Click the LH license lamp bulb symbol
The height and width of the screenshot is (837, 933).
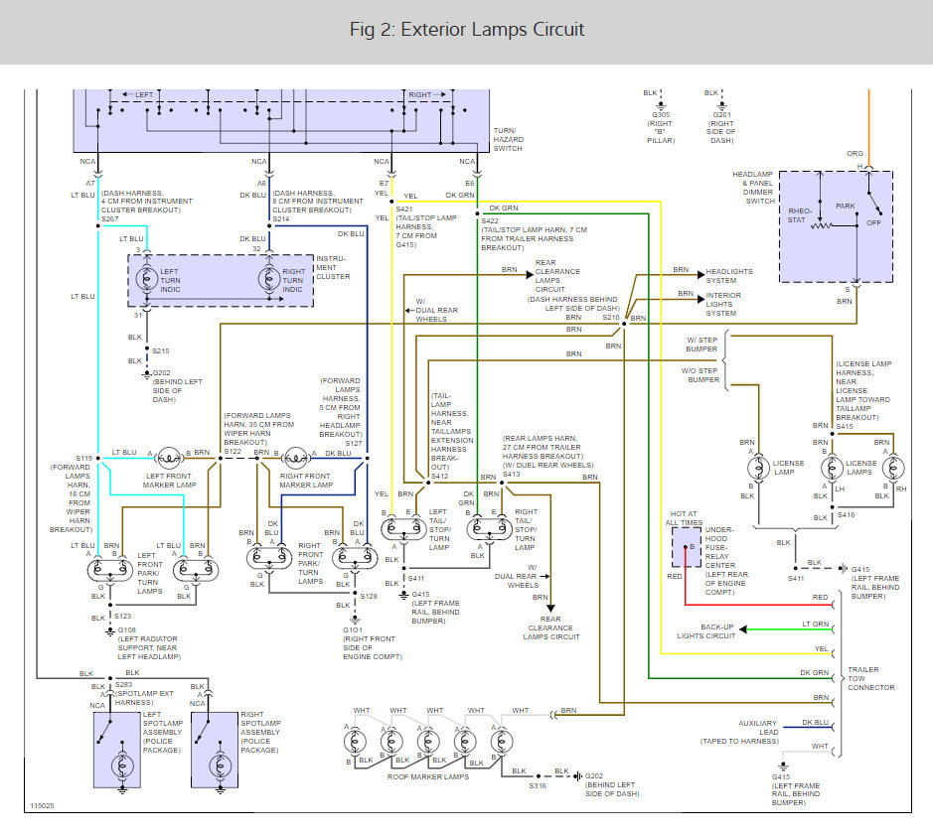click(832, 468)
